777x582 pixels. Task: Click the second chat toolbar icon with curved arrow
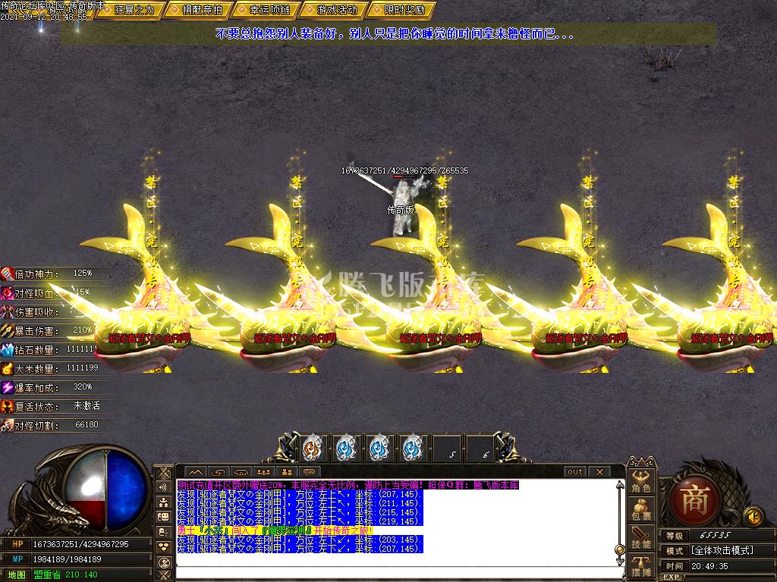pyautogui.click(x=218, y=472)
